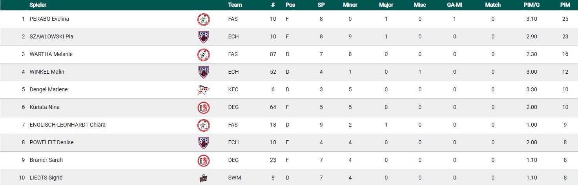578x185 pixels.
Task: Click ECH team logo beside SZAWLOWSKI Pia
Action: [203, 37]
